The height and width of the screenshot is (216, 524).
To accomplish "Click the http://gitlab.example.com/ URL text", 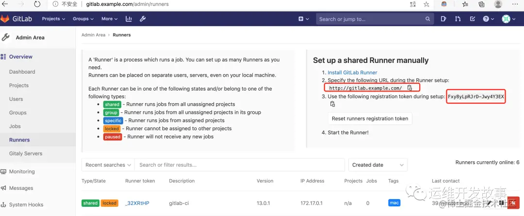I will click(365, 88).
